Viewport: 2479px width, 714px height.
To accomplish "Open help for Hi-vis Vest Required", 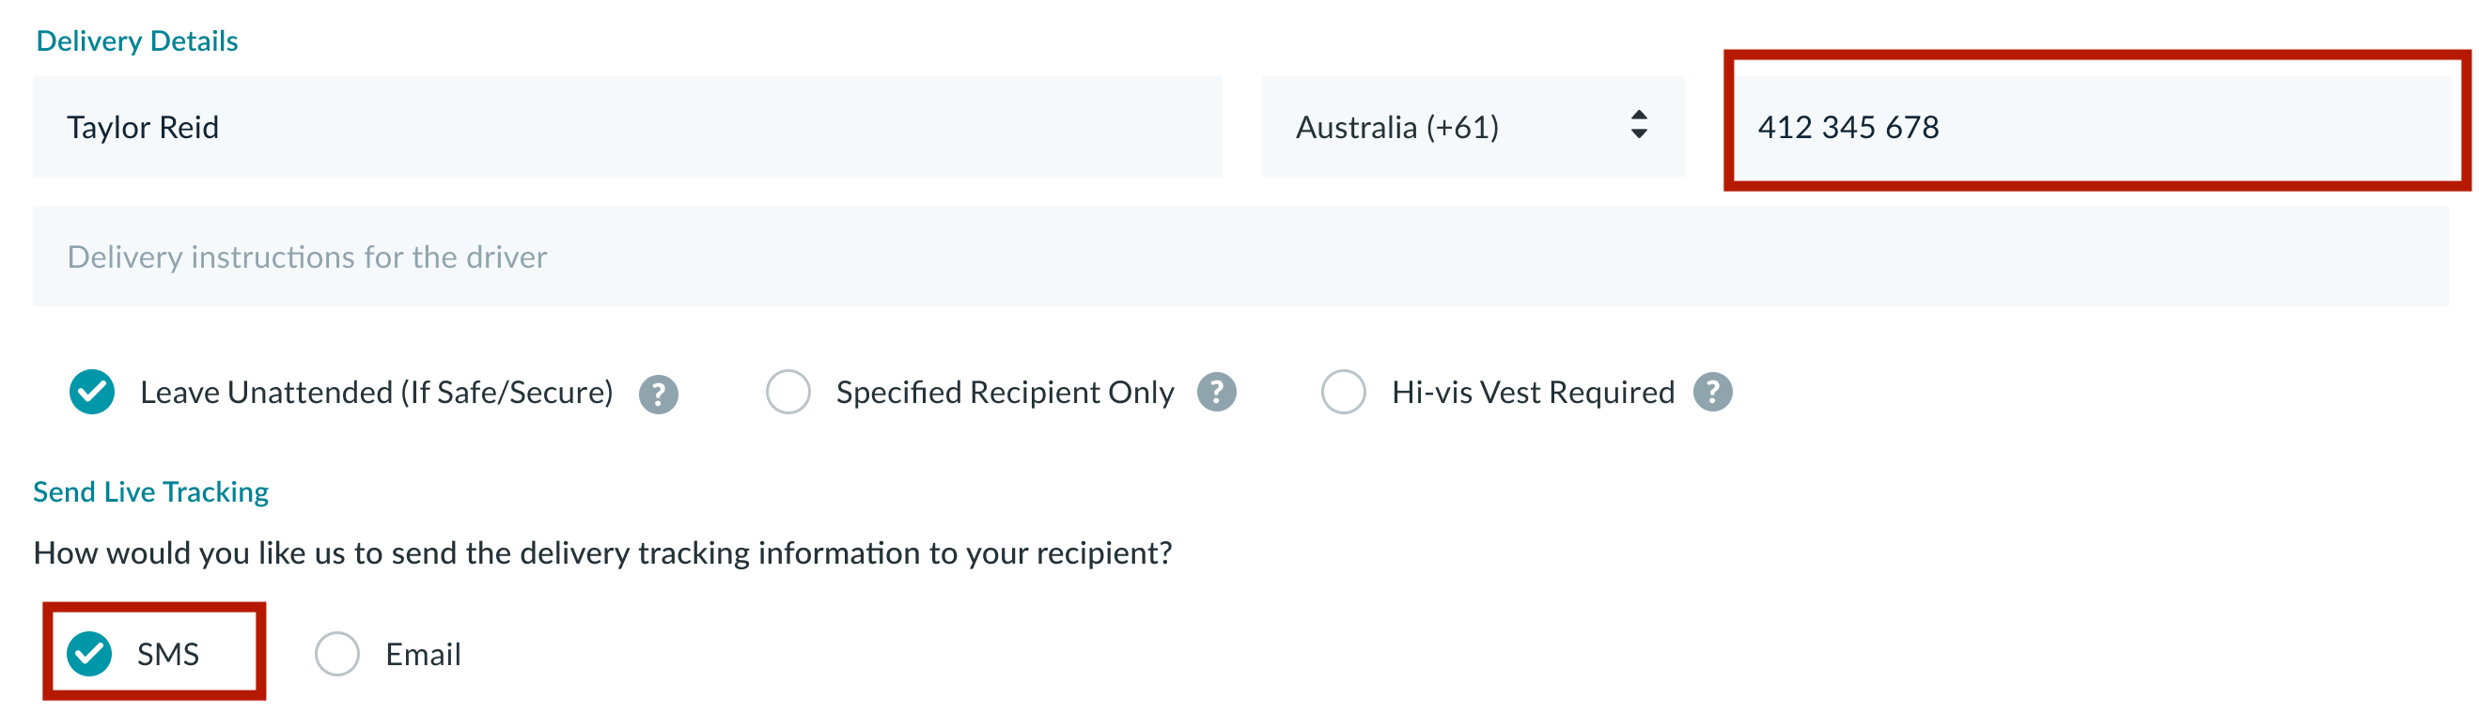I will coord(1713,392).
